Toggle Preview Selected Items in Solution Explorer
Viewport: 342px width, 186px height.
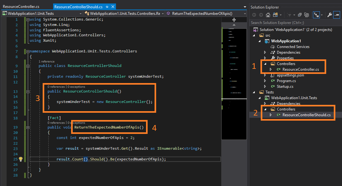(x=336, y=15)
